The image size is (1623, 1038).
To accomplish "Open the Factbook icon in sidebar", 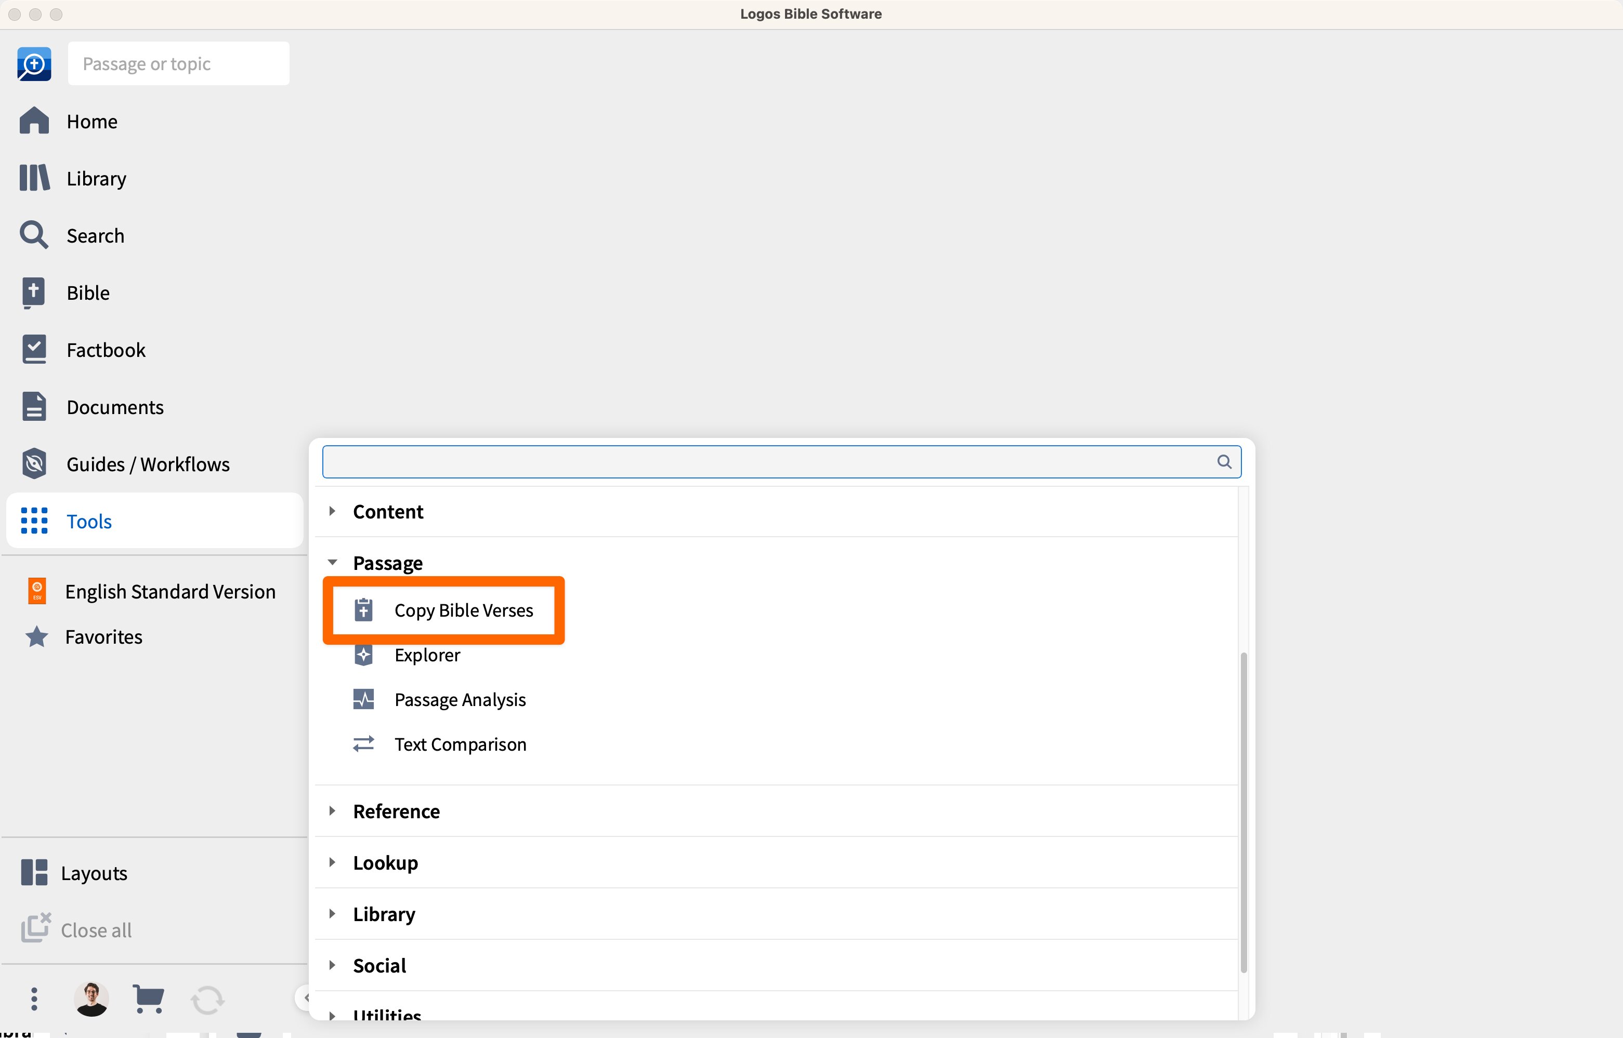I will [x=34, y=350].
